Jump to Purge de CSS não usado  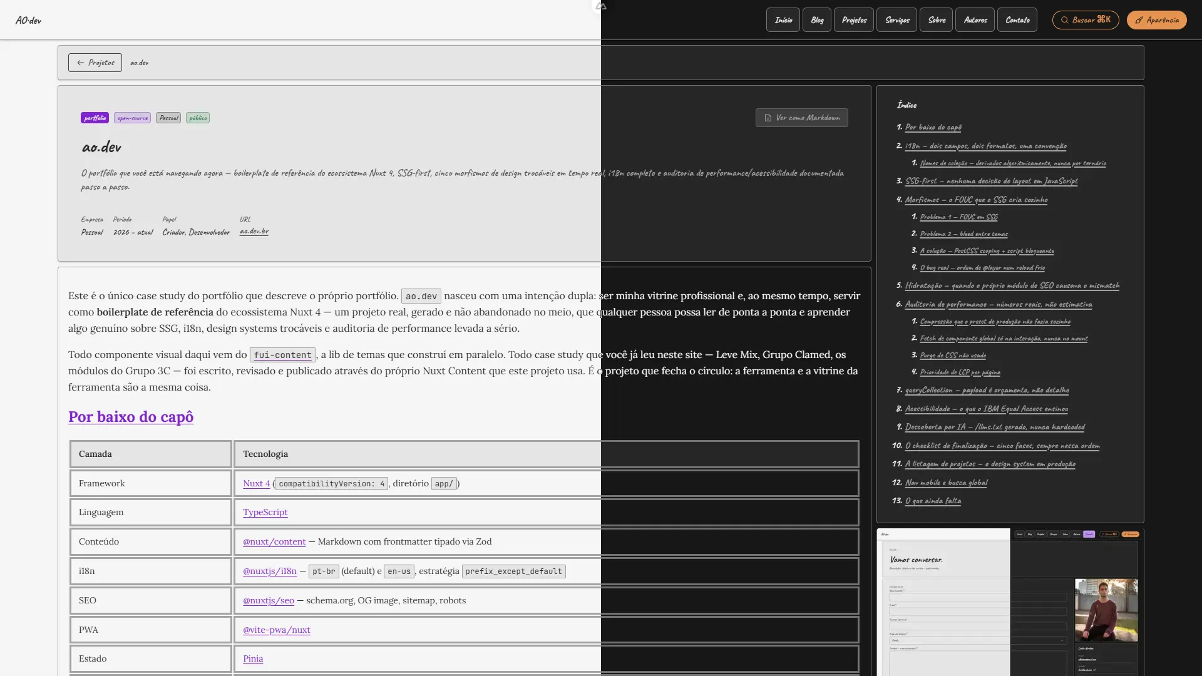pos(953,355)
